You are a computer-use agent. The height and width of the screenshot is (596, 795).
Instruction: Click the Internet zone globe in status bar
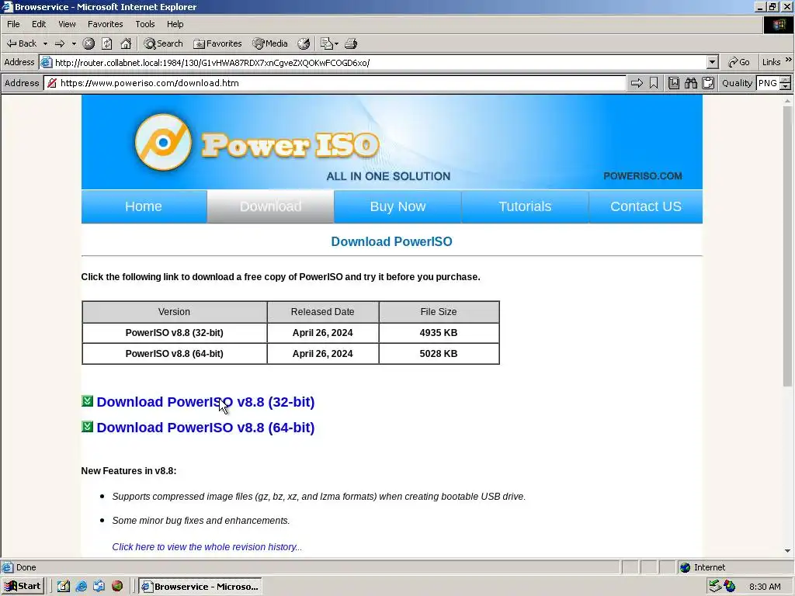coord(685,567)
